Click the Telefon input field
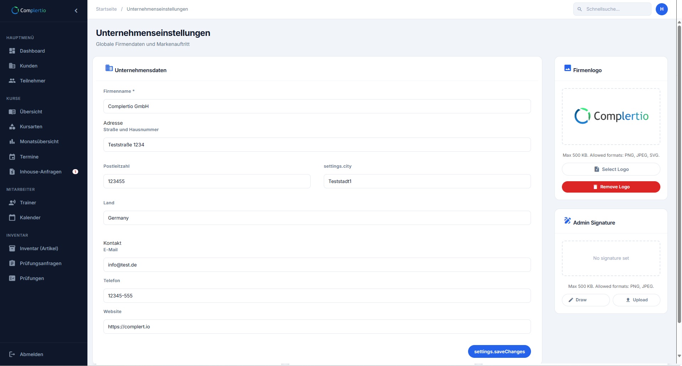 tap(317, 296)
